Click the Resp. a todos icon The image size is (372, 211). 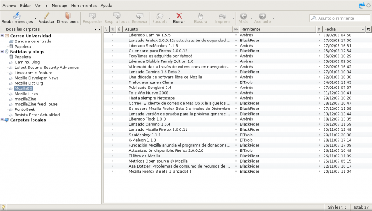117,16
